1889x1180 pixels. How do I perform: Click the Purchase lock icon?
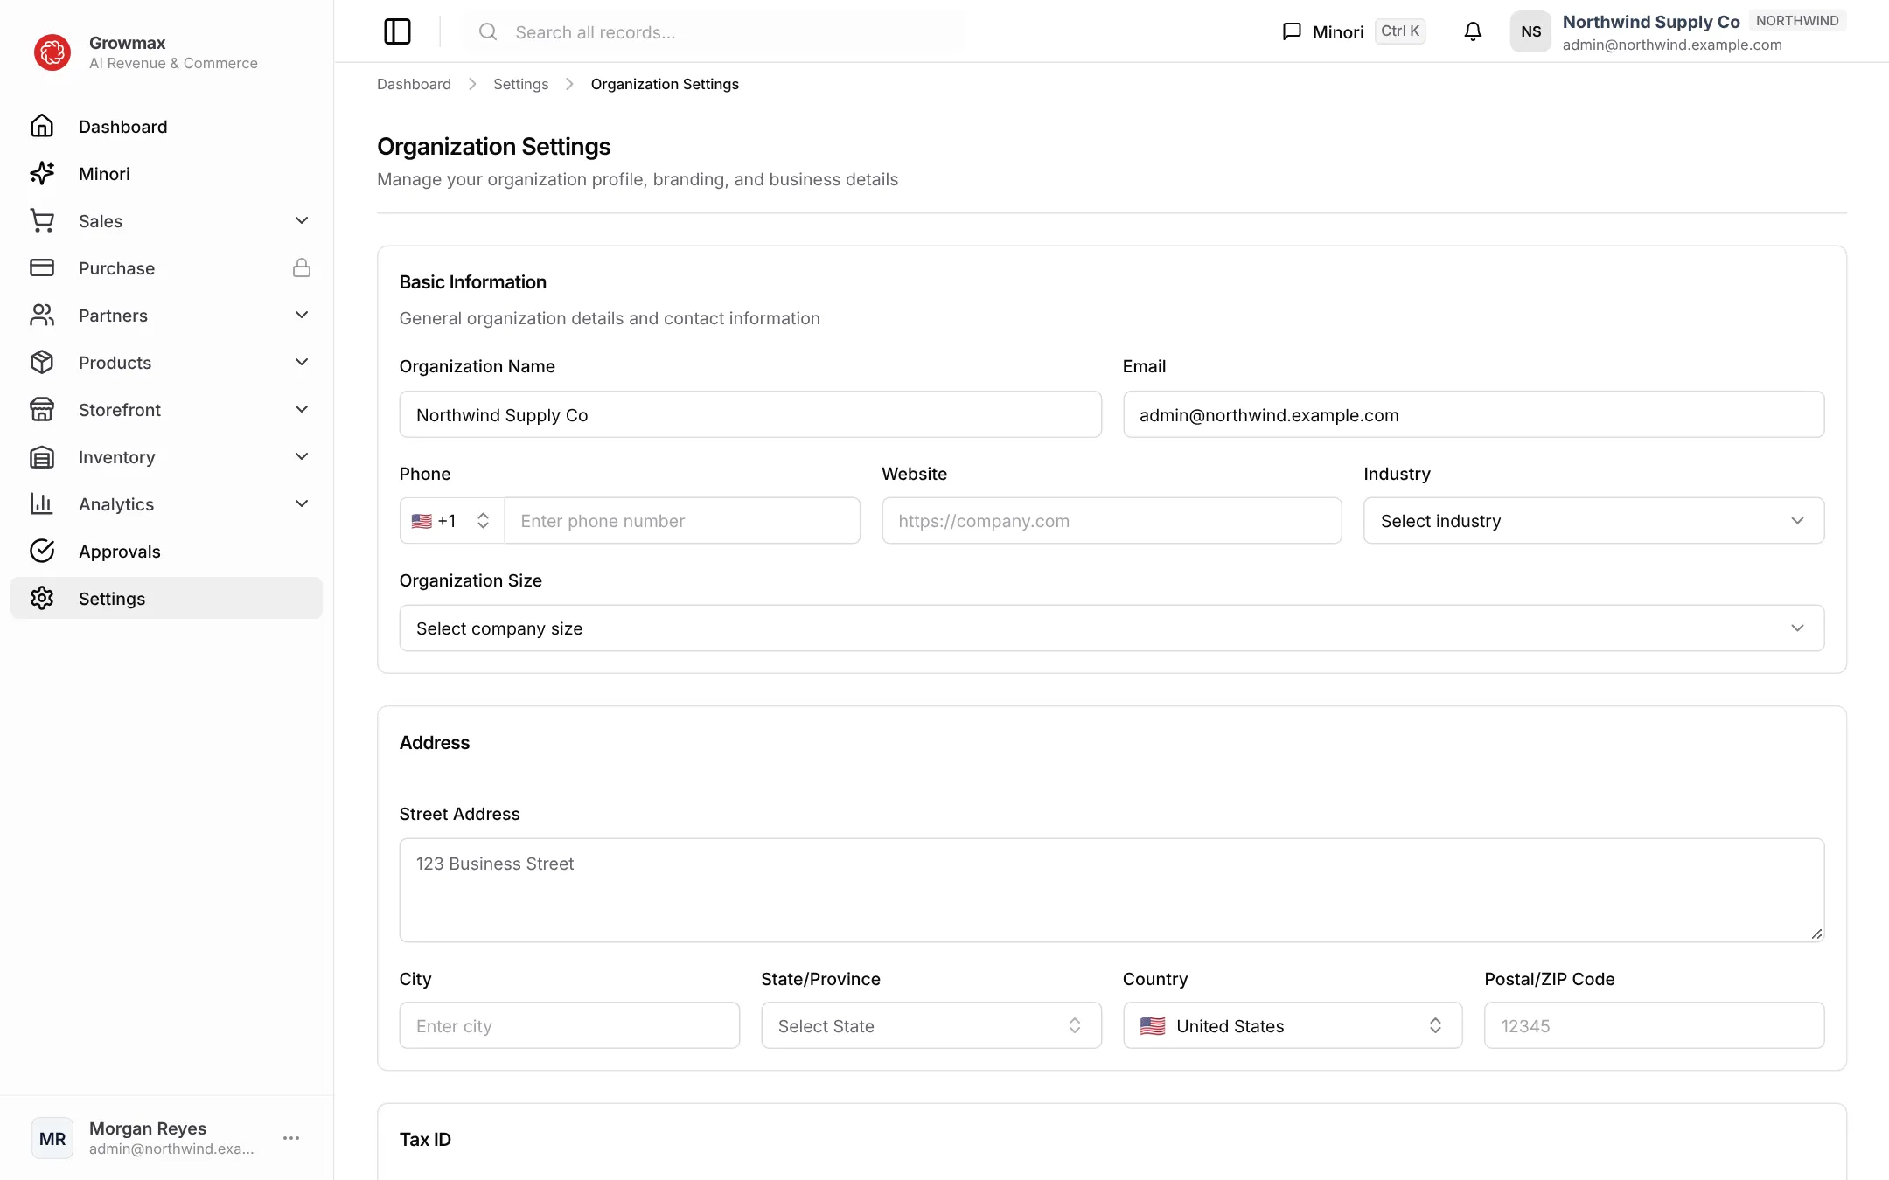point(302,267)
